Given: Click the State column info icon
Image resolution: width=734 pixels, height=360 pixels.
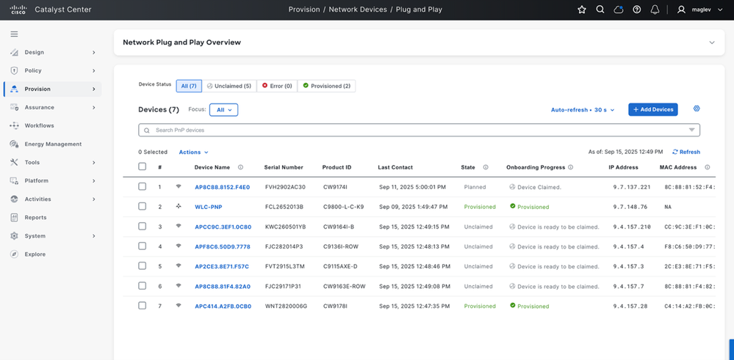Looking at the screenshot, I should pos(486,167).
